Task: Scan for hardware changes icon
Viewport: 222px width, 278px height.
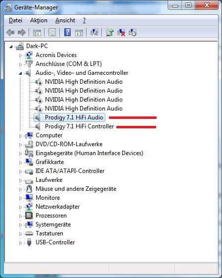Action: click(94, 32)
